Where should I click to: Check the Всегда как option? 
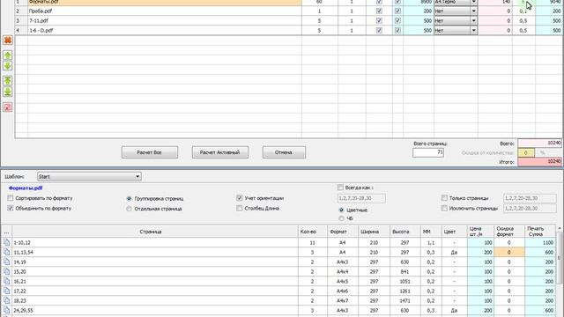(x=340, y=188)
